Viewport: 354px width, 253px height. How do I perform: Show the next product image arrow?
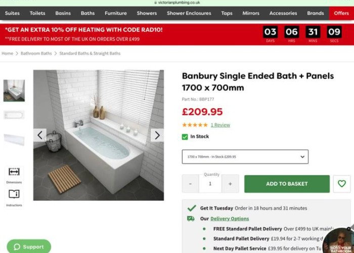tap(157, 135)
